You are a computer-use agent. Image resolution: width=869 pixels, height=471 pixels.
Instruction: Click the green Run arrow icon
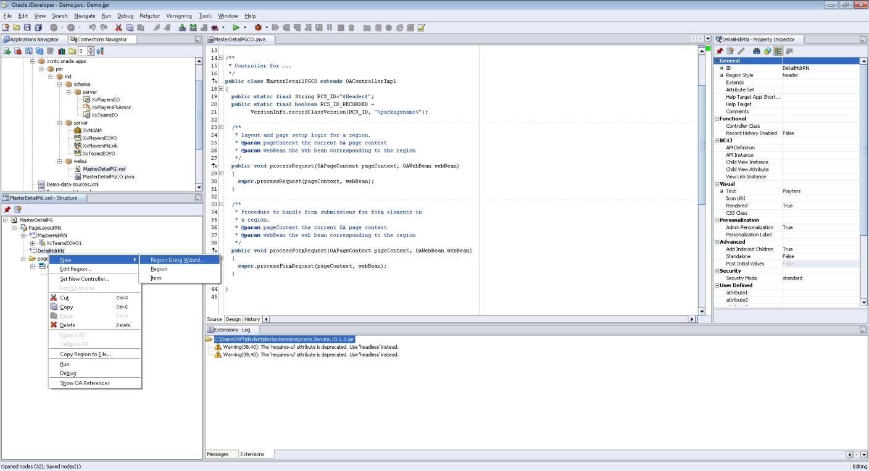pyautogui.click(x=235, y=28)
